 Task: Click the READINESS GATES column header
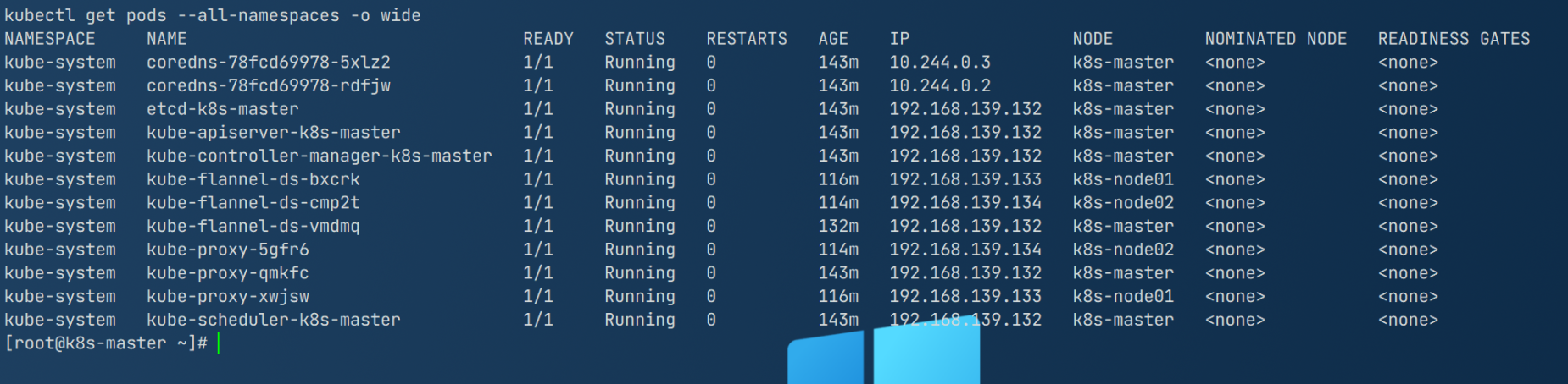(x=1454, y=39)
